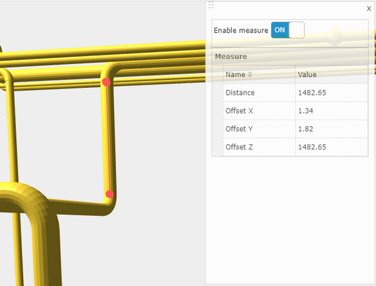
Task: Select the Distance row name
Action: (x=240, y=93)
